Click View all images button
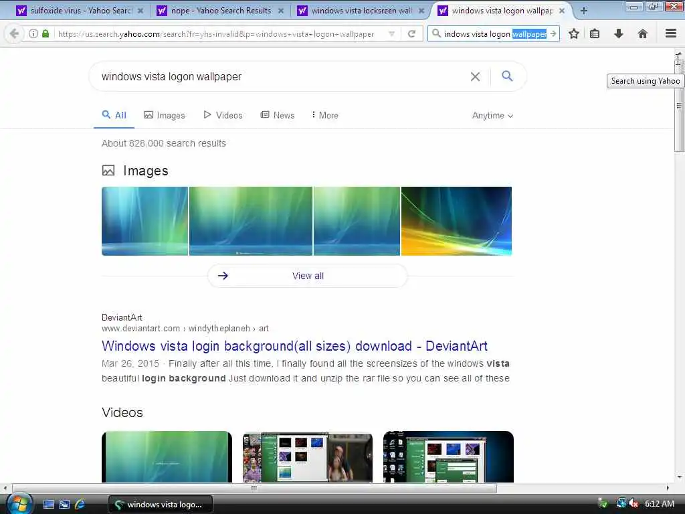The image size is (685, 514). click(308, 276)
